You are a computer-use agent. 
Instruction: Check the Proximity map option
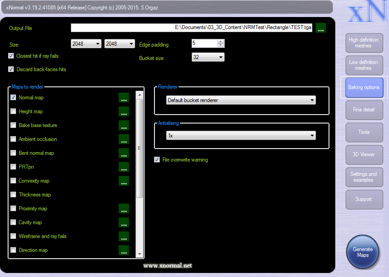[x=13, y=209]
